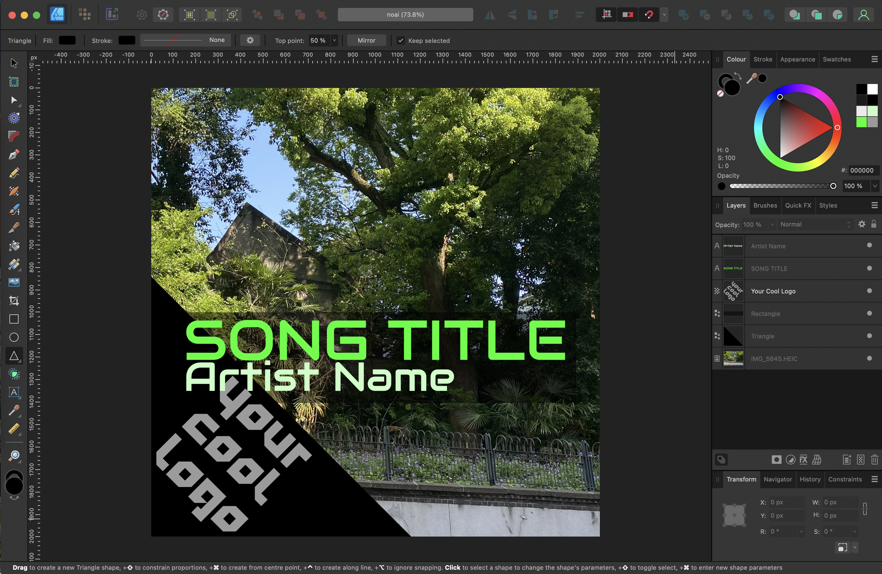
Task: Hide the Rectangle layer
Action: pos(870,313)
